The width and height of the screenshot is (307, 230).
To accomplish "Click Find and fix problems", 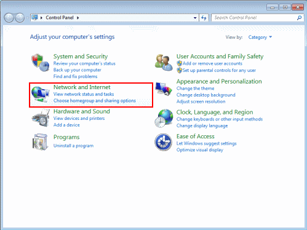I will click(75, 76).
